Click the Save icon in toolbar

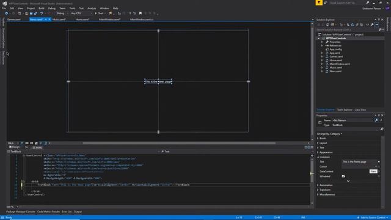coord(31,13)
